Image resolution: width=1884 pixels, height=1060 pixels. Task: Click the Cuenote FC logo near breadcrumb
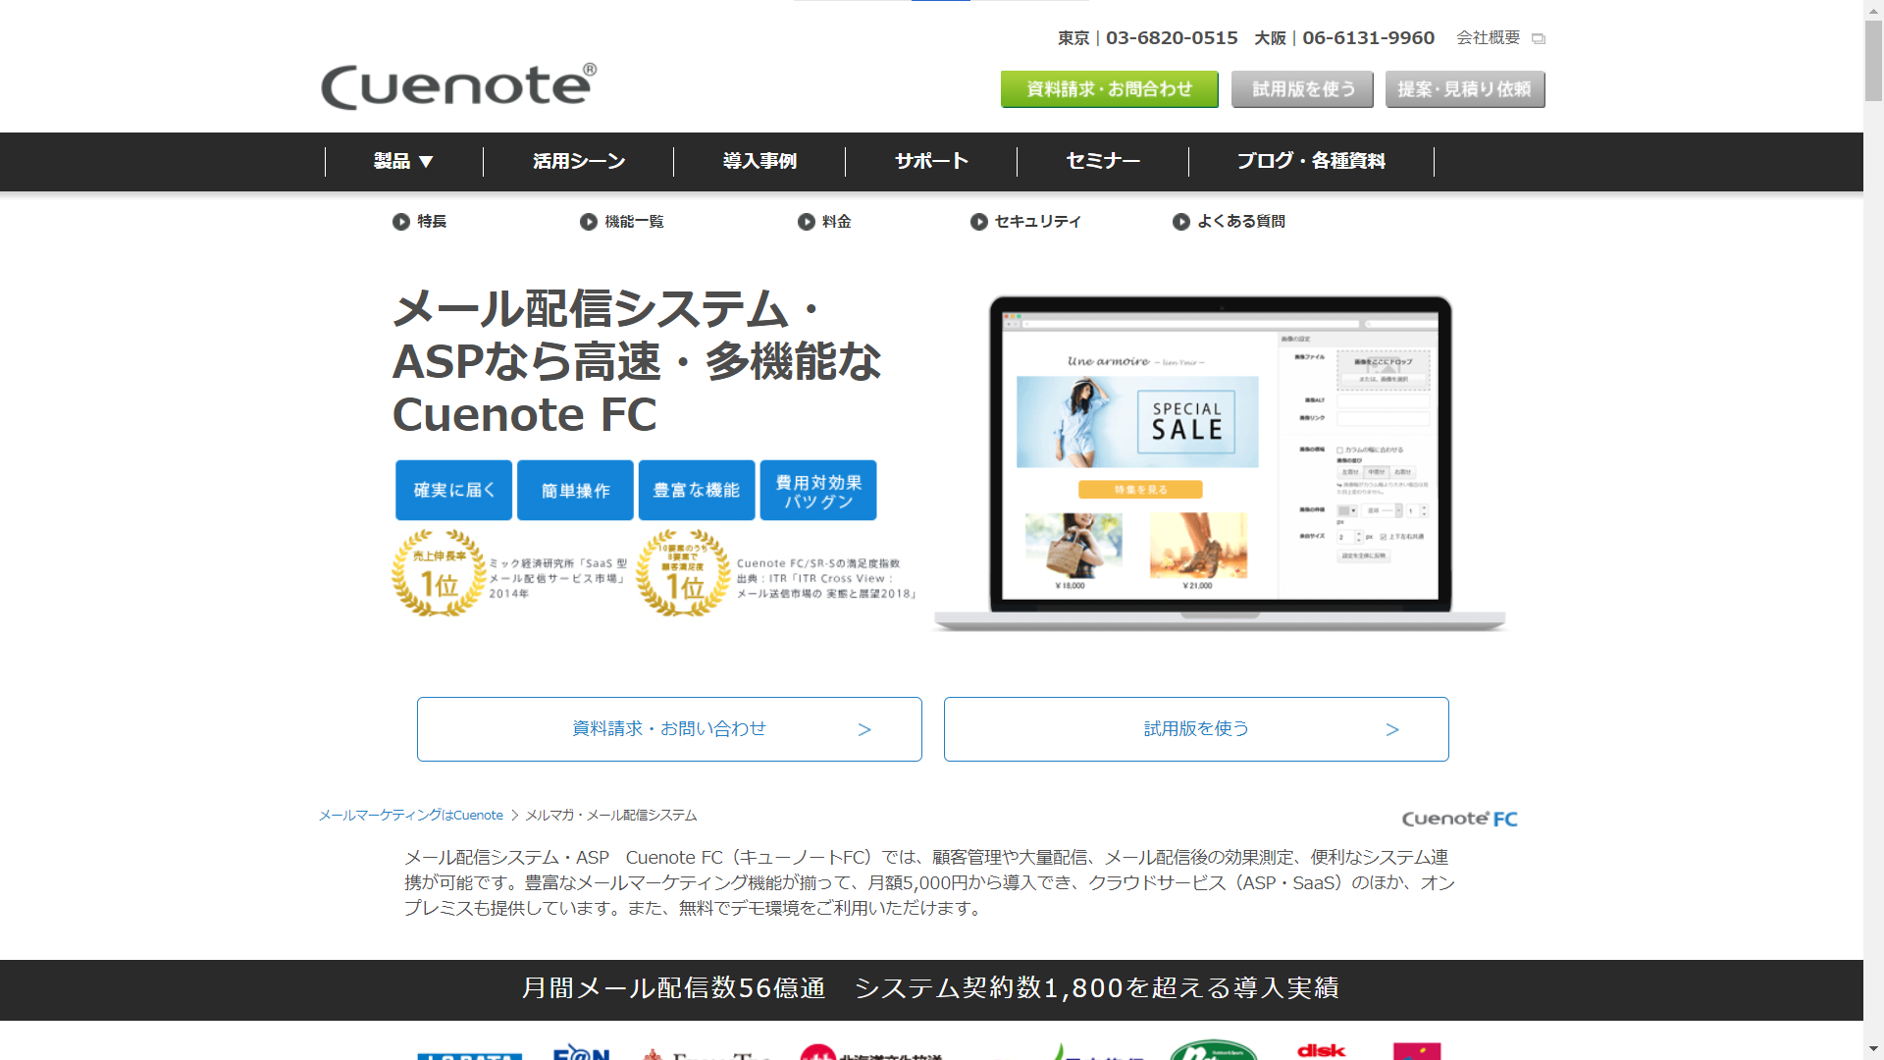tap(1460, 819)
